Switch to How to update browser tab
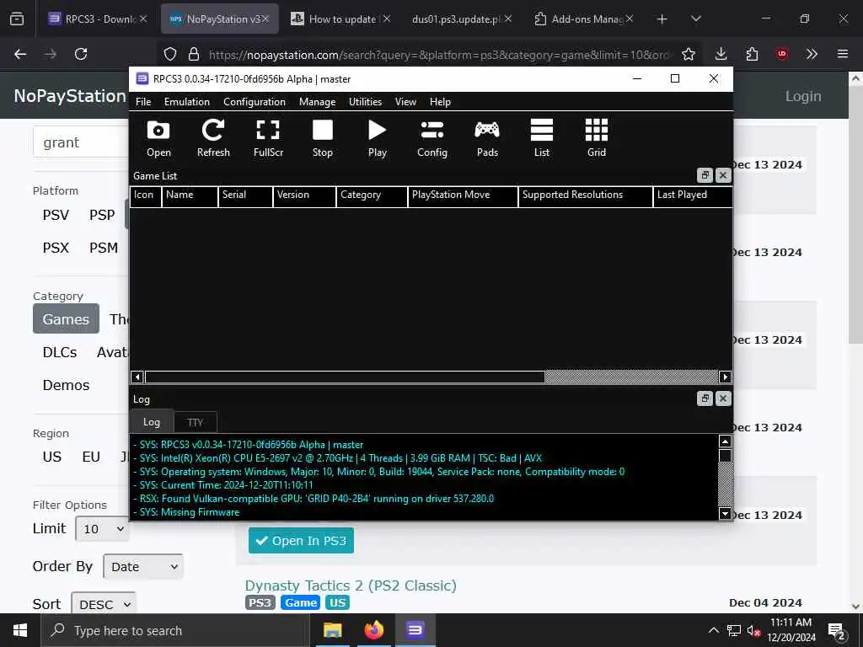This screenshot has height=647, width=863. click(340, 19)
